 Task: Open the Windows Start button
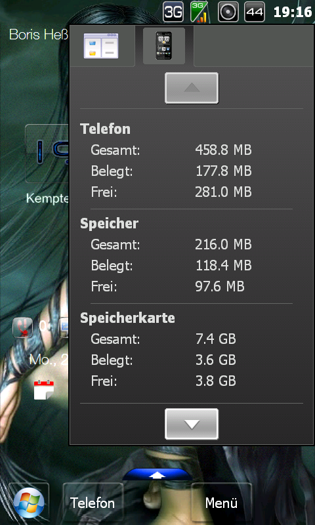click(29, 503)
